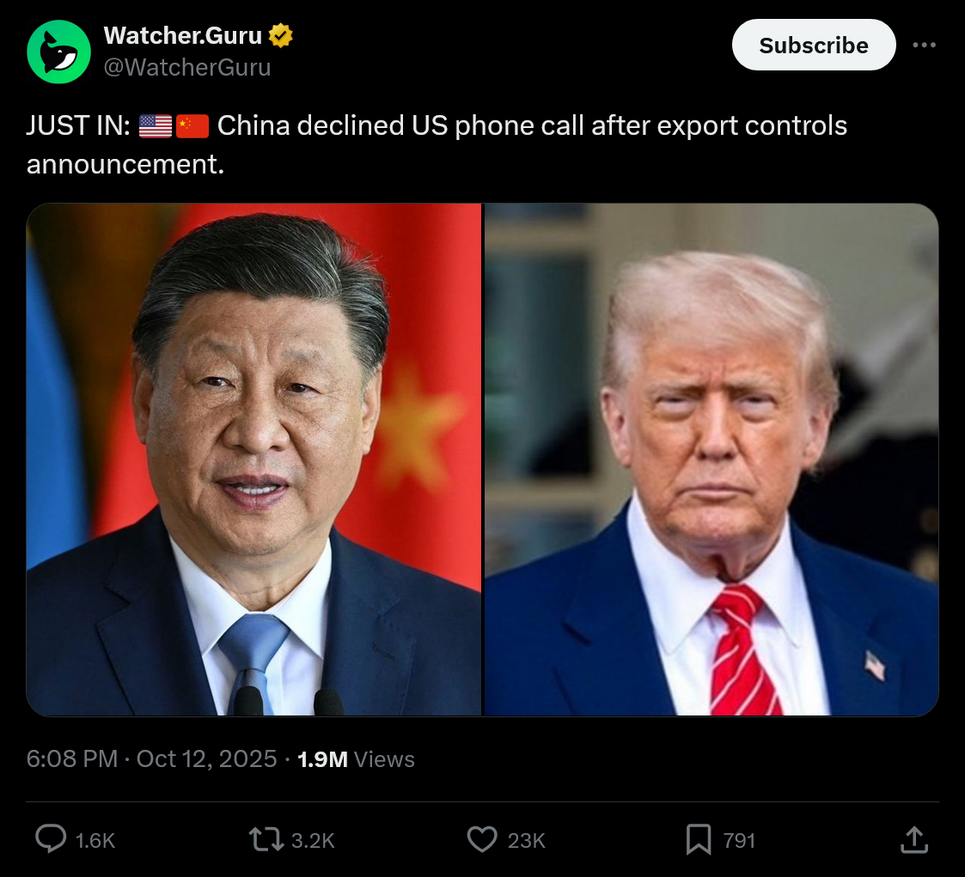
Task: Subscribe to Watcher.Guru
Action: point(814,45)
